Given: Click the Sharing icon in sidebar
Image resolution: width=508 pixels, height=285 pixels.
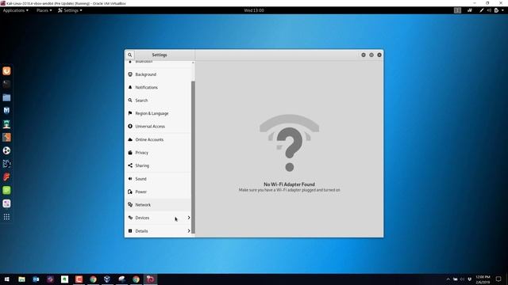Looking at the screenshot, I should coord(130,165).
